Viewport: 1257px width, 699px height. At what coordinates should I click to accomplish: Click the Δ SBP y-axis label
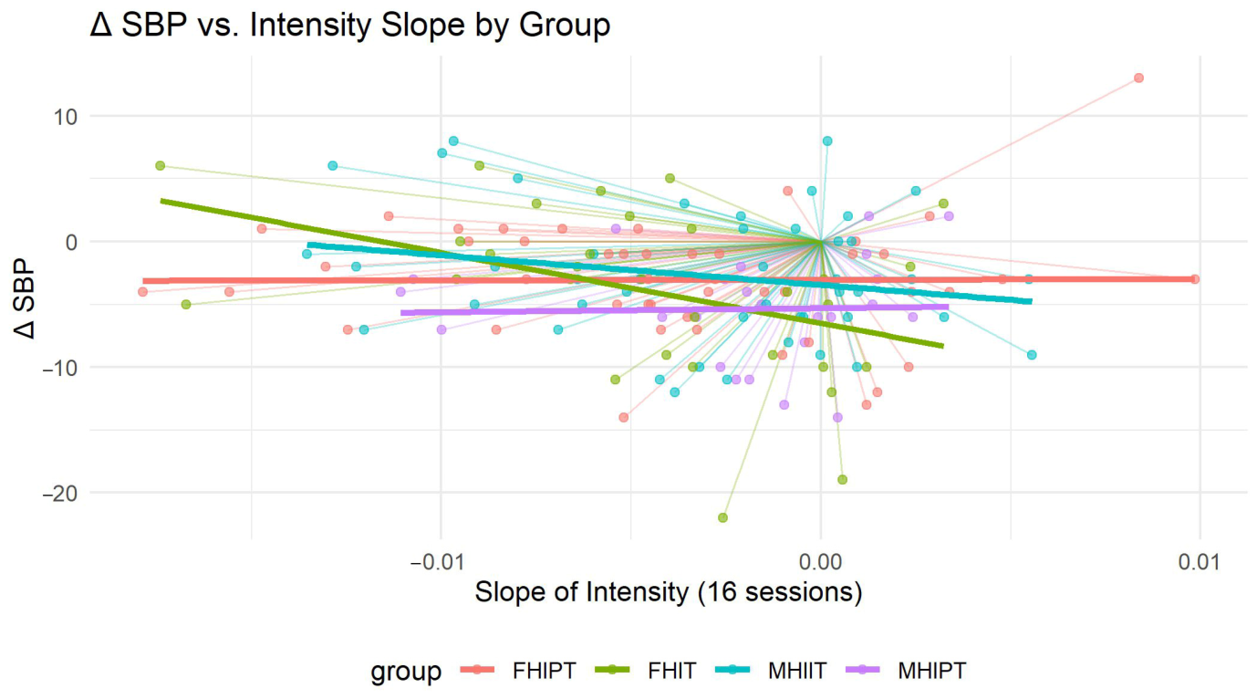[x=25, y=297]
